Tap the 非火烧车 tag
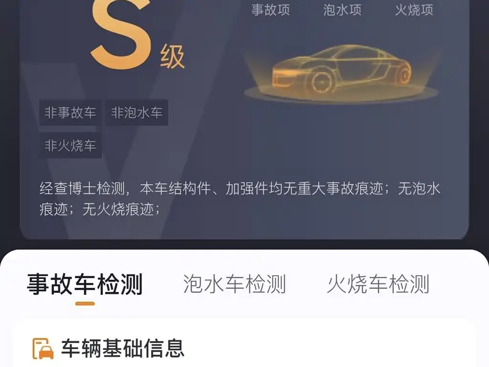The image size is (489, 367). coord(70,145)
